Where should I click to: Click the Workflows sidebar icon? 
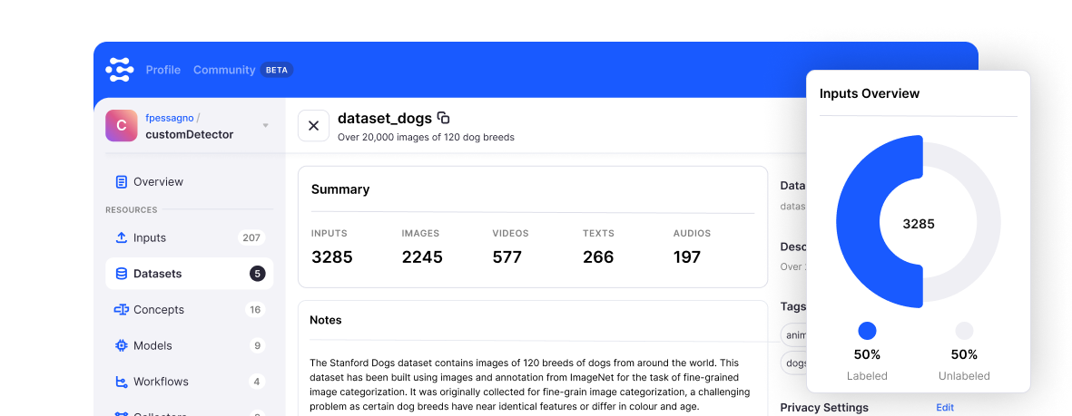pyautogui.click(x=122, y=382)
